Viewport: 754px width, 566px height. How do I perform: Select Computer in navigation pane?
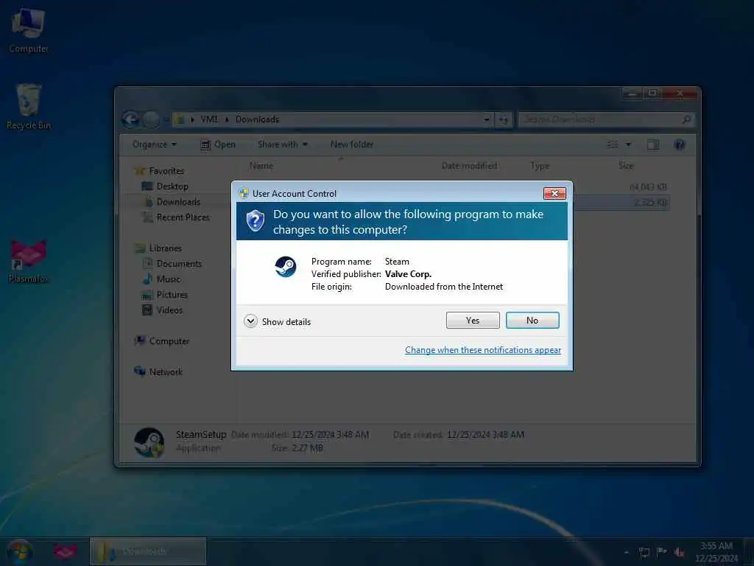(x=169, y=340)
